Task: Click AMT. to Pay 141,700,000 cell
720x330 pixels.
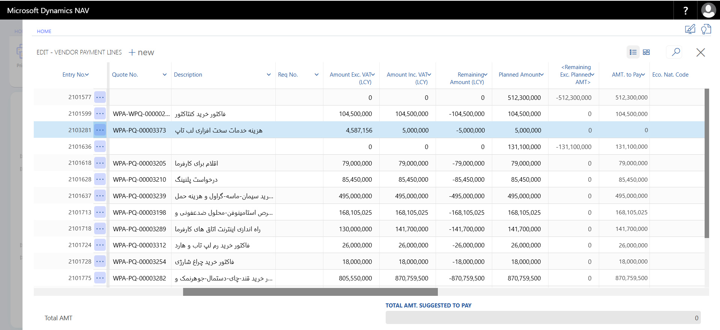Action: pyautogui.click(x=631, y=229)
